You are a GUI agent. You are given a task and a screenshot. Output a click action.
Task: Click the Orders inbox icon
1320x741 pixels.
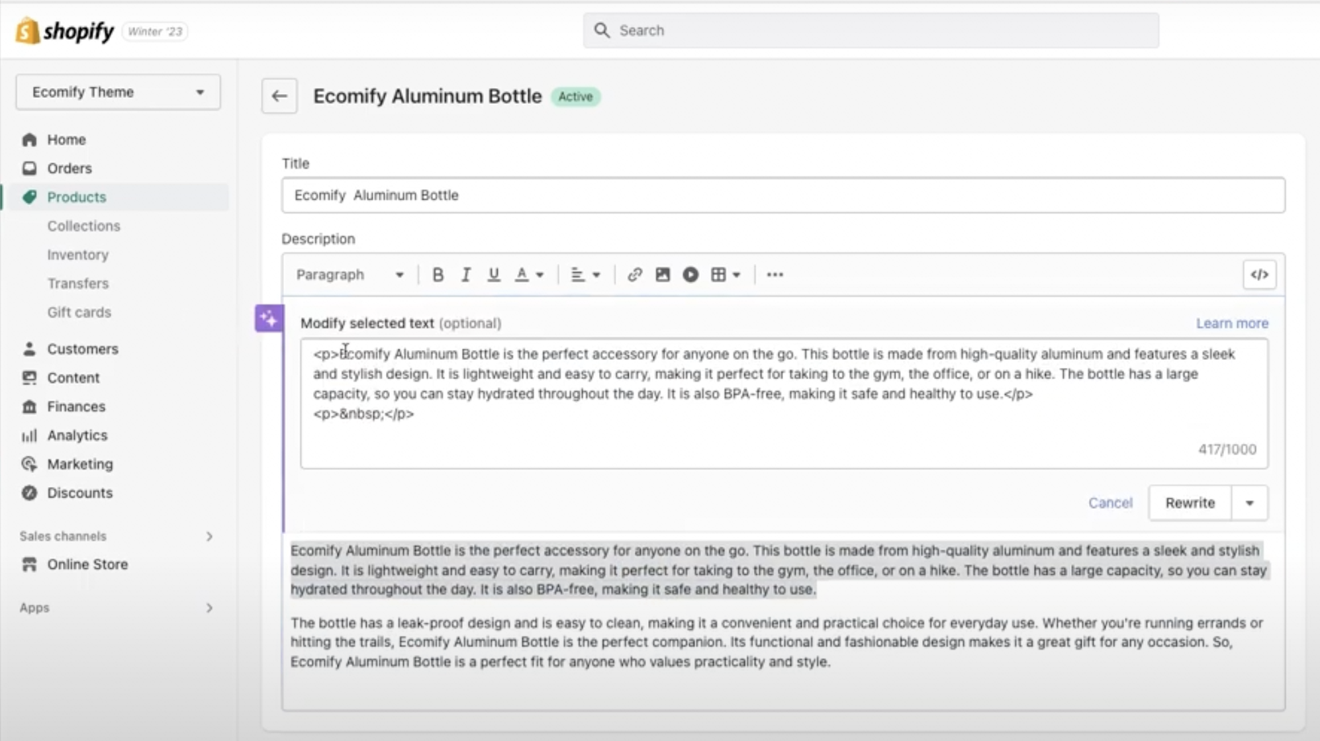pos(29,168)
